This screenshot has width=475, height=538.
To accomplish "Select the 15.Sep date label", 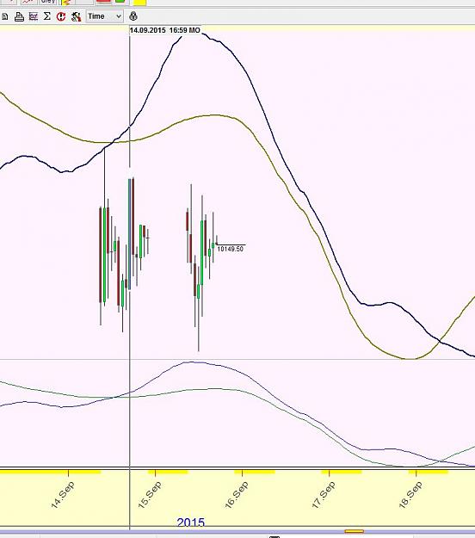I will pos(149,495).
